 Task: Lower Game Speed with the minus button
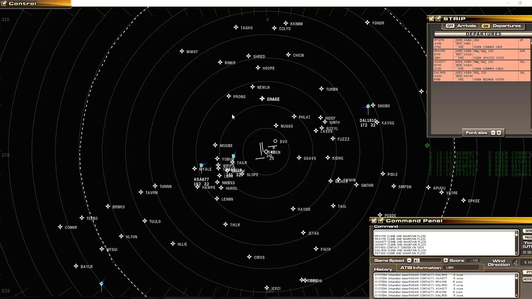[x=409, y=260]
